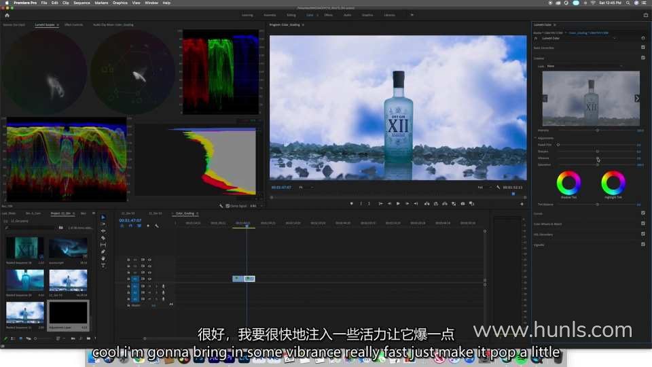Viewport: 652px width, 367px height.
Task: Select the Type tool
Action: tap(103, 265)
